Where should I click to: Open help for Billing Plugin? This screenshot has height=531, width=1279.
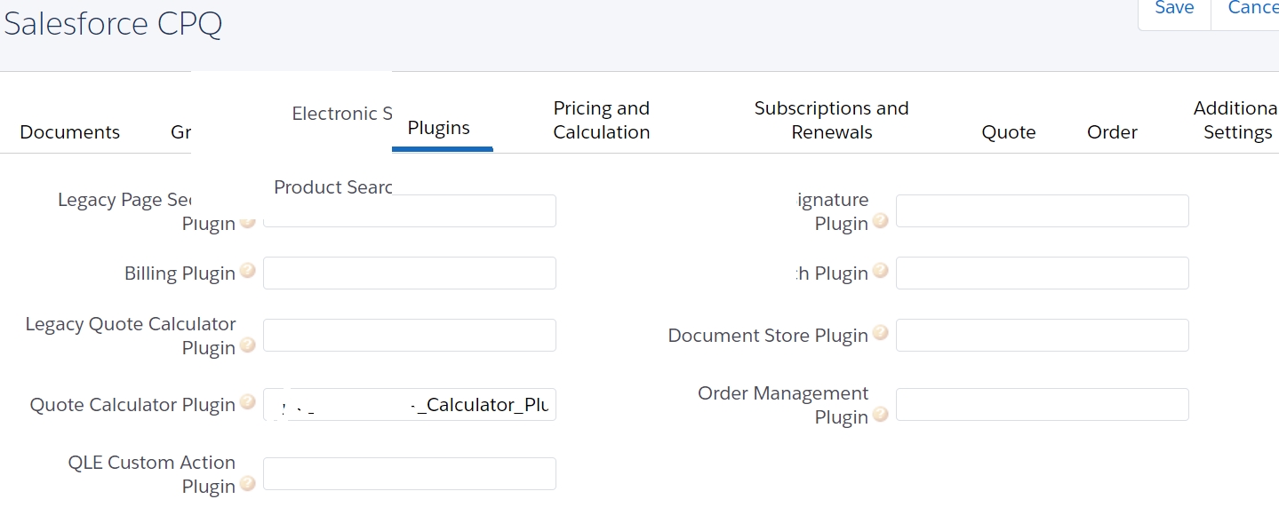click(247, 272)
